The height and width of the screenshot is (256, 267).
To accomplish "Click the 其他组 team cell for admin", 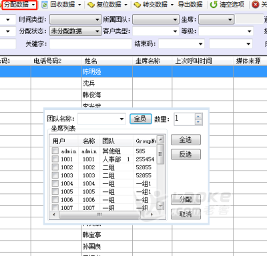I will tap(116, 151).
